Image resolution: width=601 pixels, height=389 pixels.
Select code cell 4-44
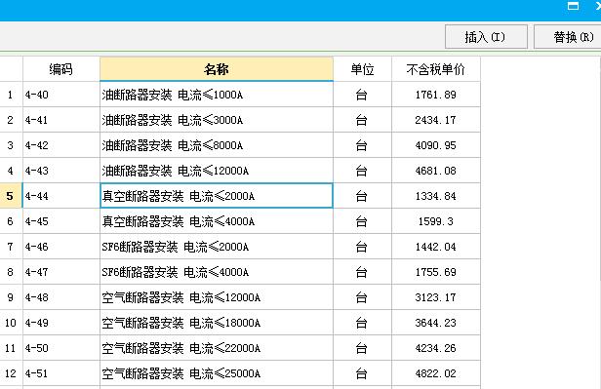coord(60,196)
